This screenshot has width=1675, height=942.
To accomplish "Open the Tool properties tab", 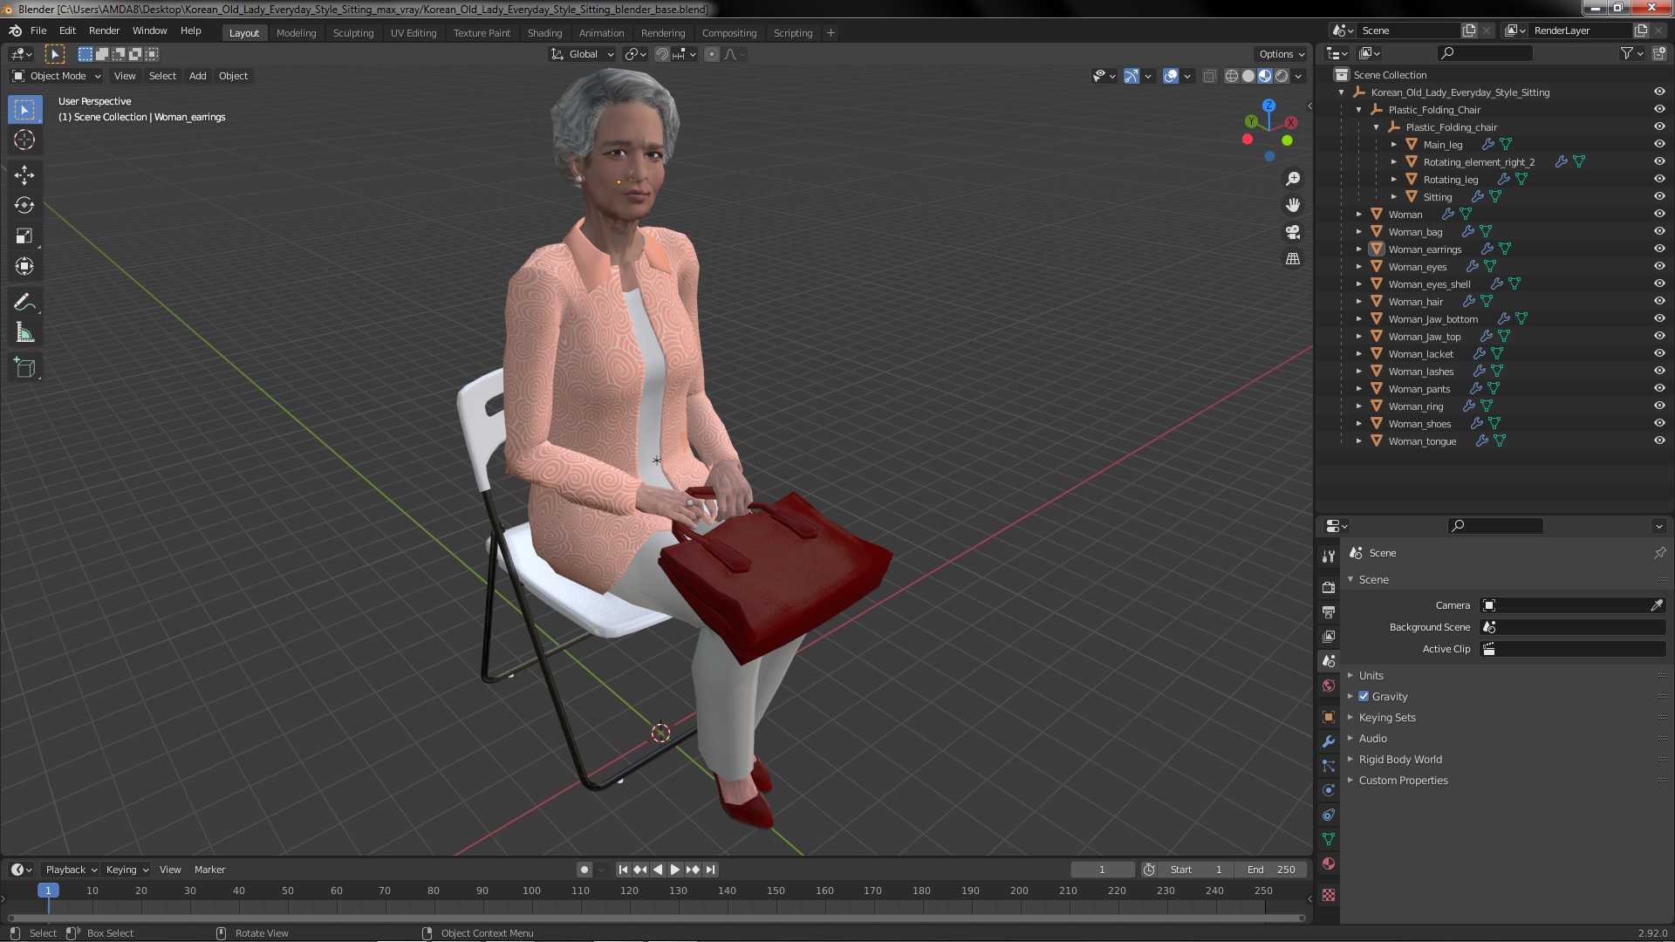I will pos(1329,556).
